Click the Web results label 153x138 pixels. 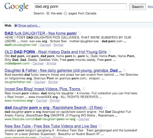tap(8, 25)
